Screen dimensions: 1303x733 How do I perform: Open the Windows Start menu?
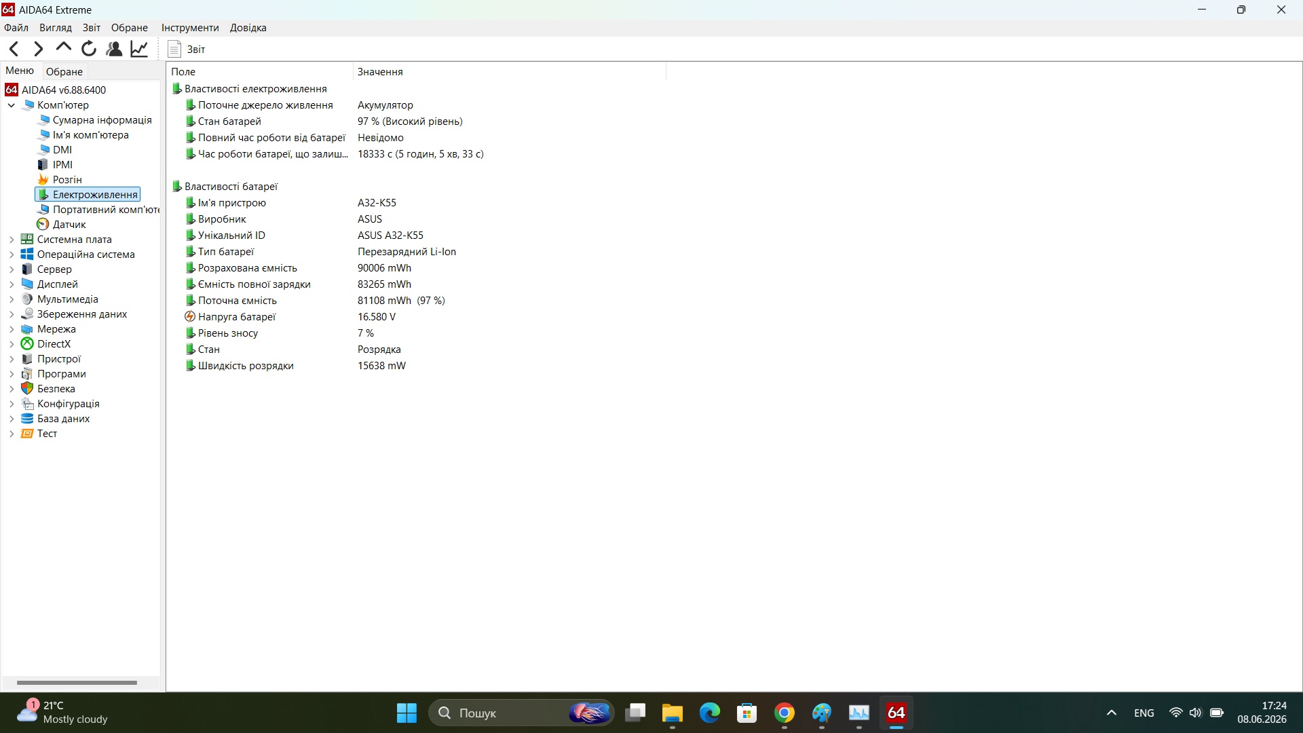407,713
